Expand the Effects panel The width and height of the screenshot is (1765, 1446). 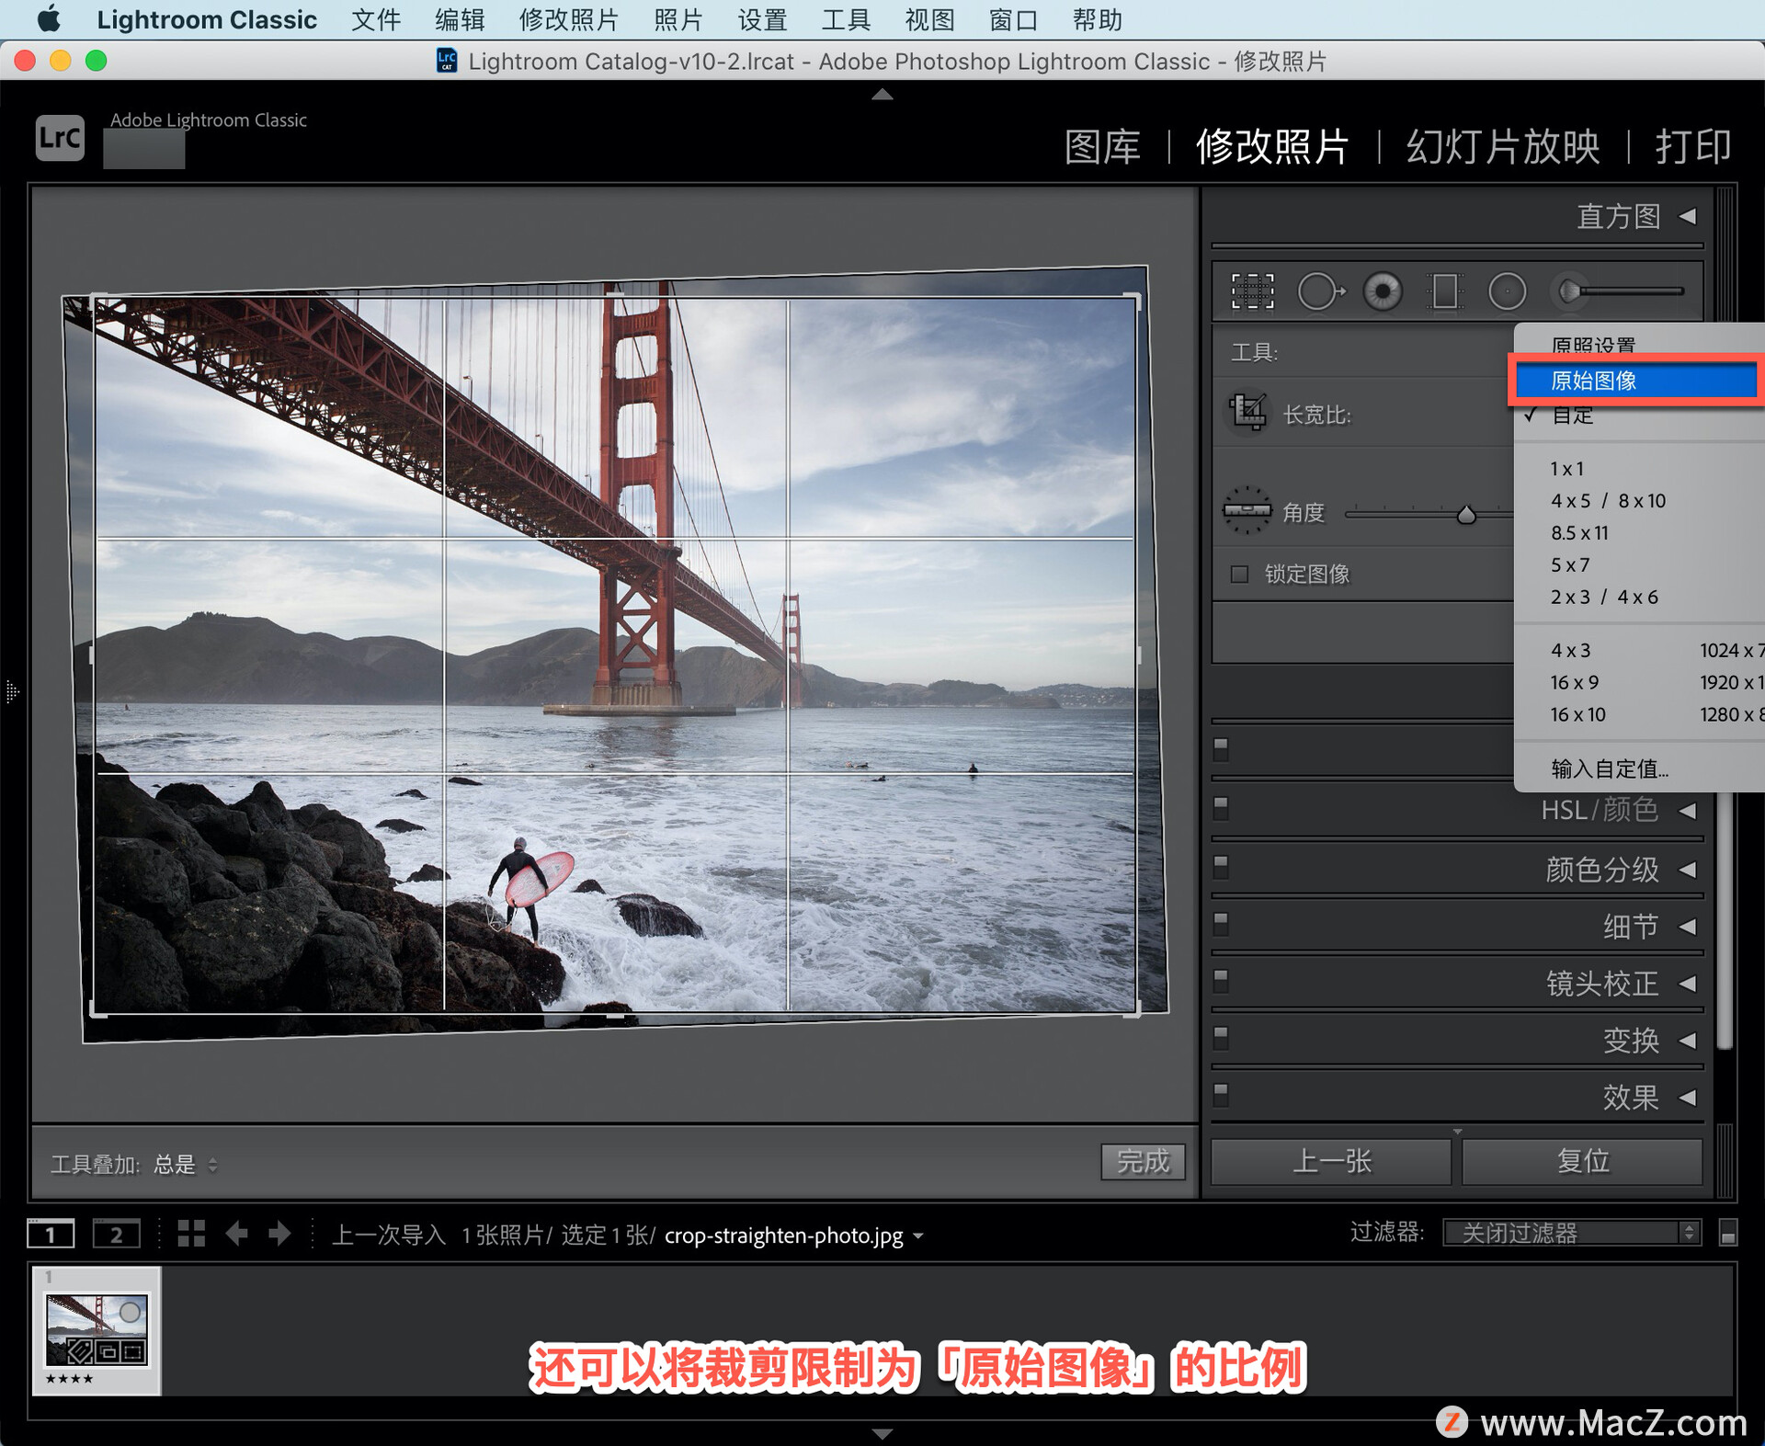pyautogui.click(x=1688, y=1098)
